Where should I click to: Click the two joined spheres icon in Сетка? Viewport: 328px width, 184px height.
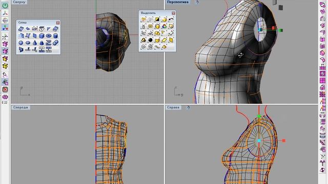[55, 43]
